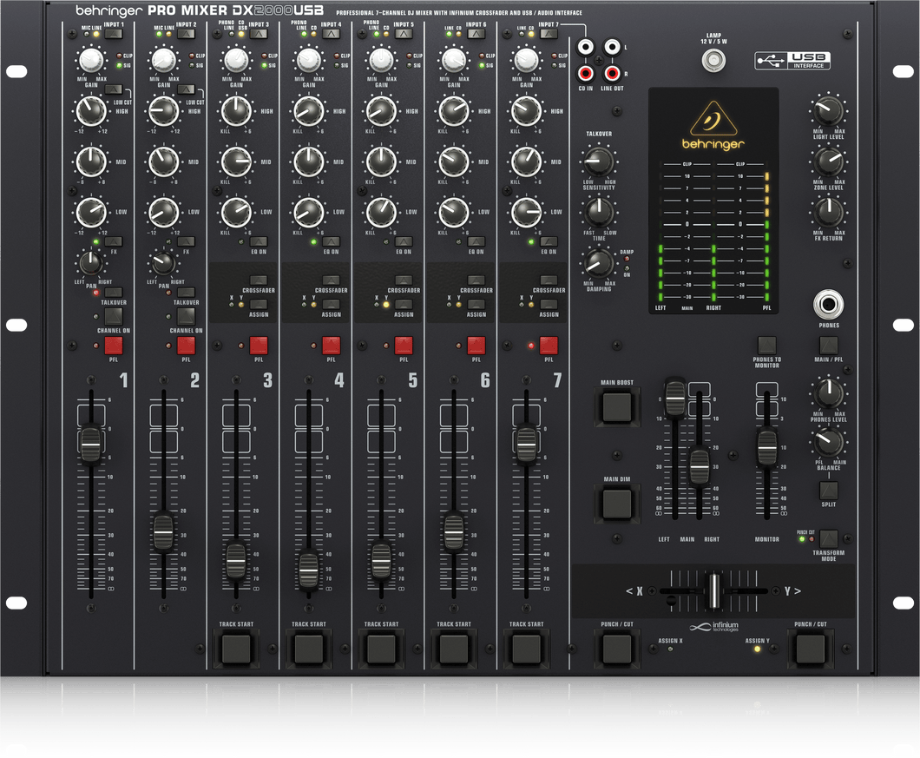Click the Phones headphone jack
The height and width of the screenshot is (758, 920).
[x=828, y=305]
